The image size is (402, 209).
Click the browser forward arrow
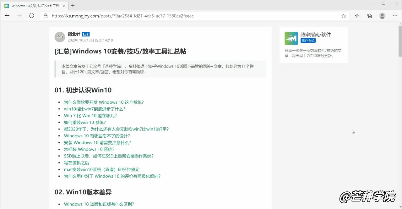(x=19, y=16)
